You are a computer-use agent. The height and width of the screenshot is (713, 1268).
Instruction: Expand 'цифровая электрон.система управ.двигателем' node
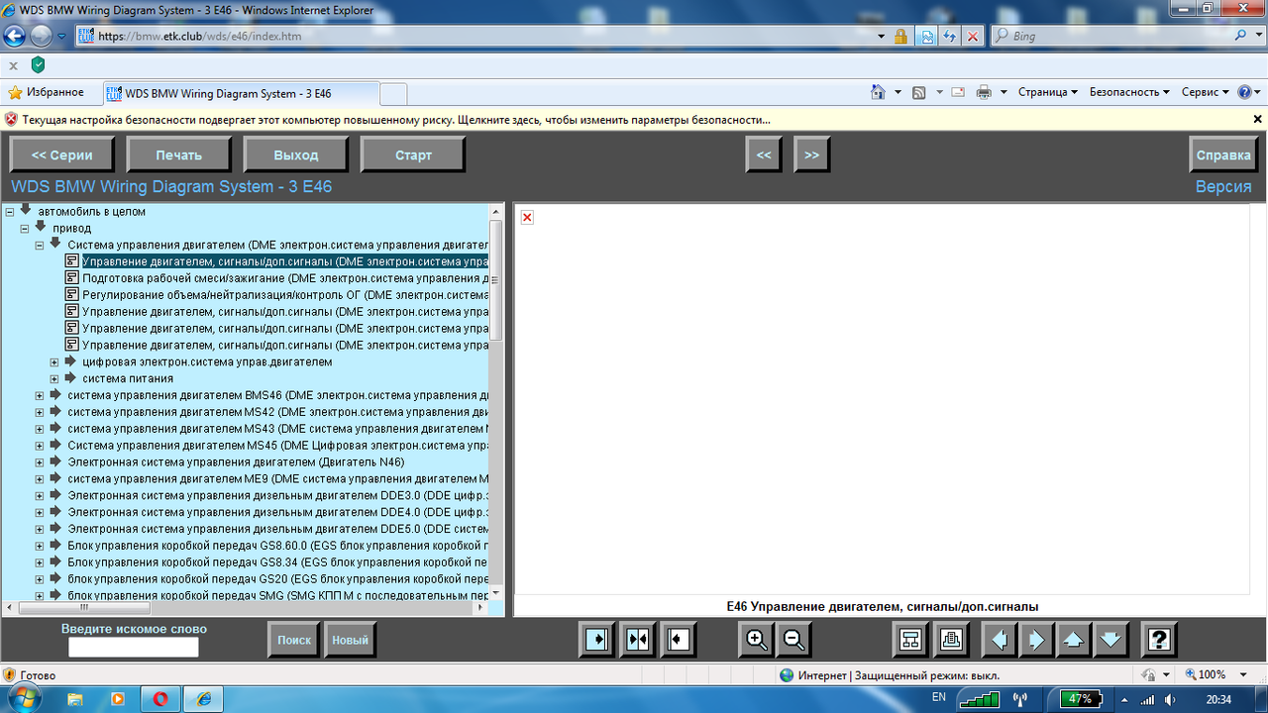click(x=54, y=362)
